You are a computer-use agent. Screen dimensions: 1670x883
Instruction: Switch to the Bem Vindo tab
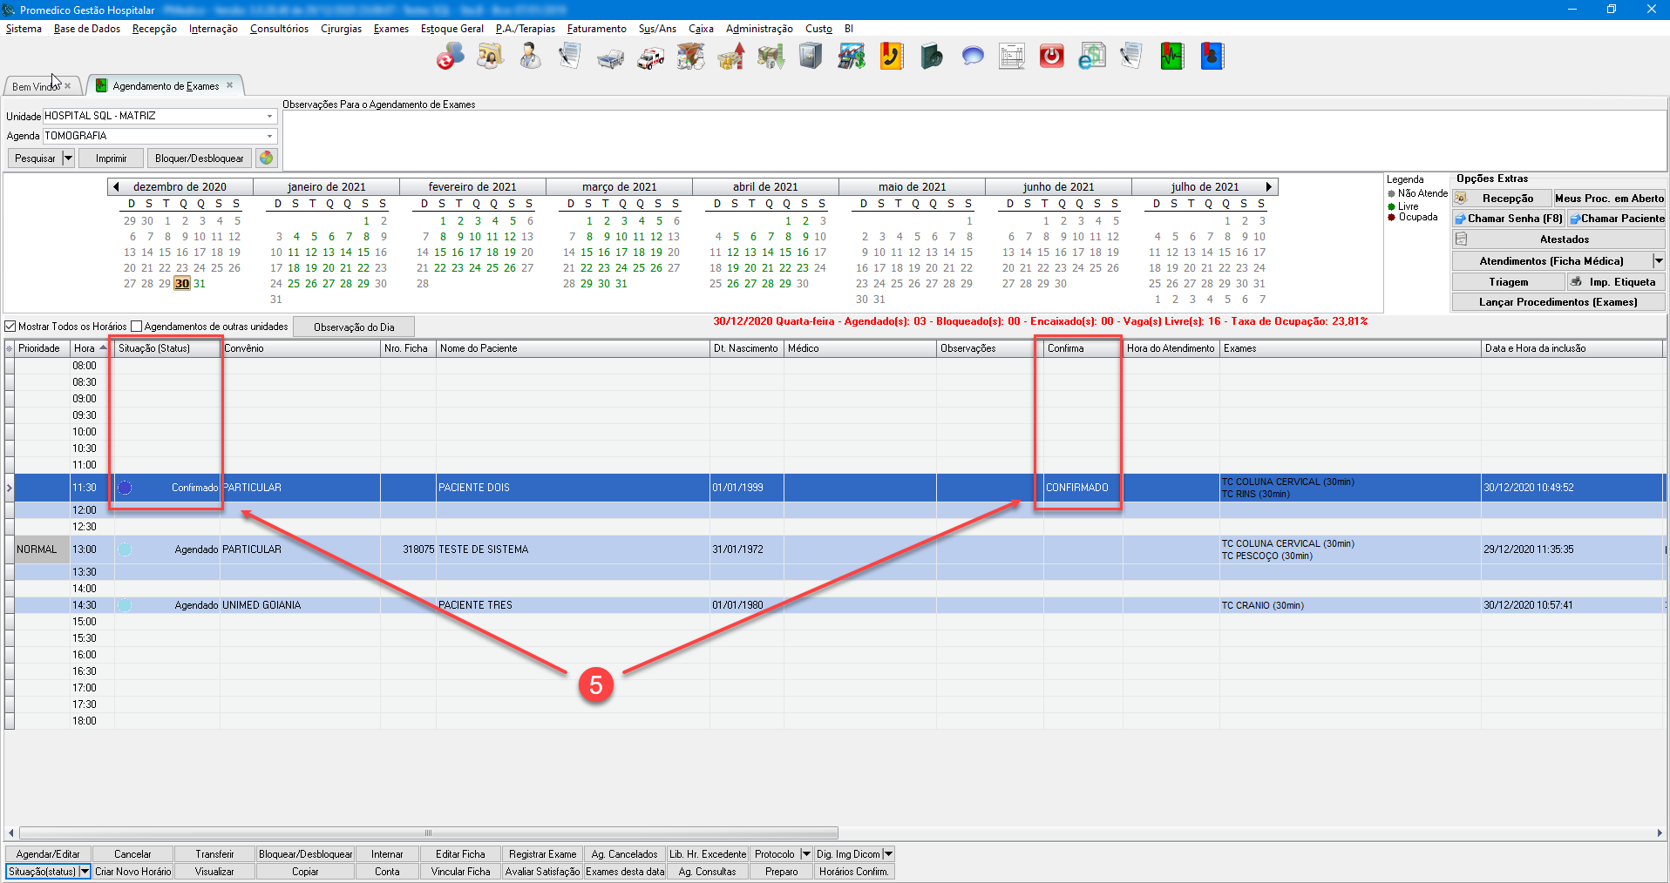(35, 86)
